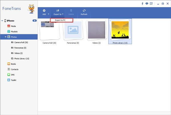The width and height of the screenshot is (171, 115).
Task: Select Videos (2) in sidebar
Action: (x=19, y=53)
